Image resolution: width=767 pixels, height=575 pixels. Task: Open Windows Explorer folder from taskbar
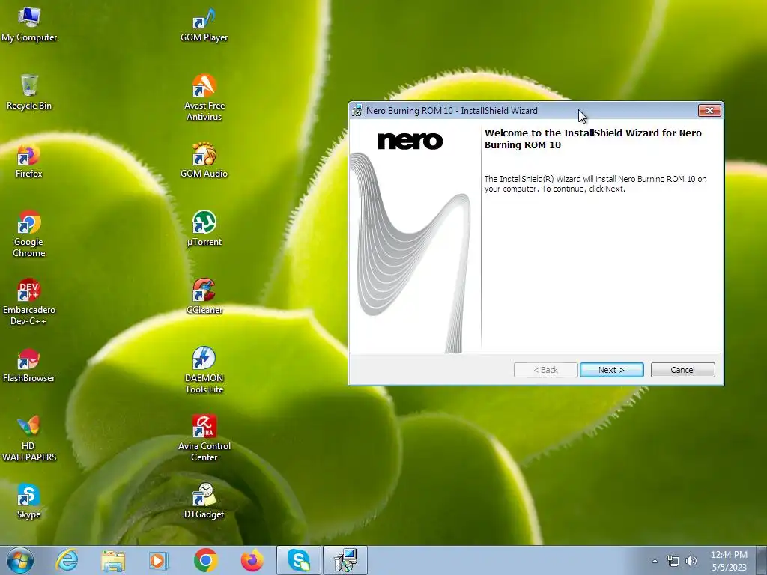(113, 560)
